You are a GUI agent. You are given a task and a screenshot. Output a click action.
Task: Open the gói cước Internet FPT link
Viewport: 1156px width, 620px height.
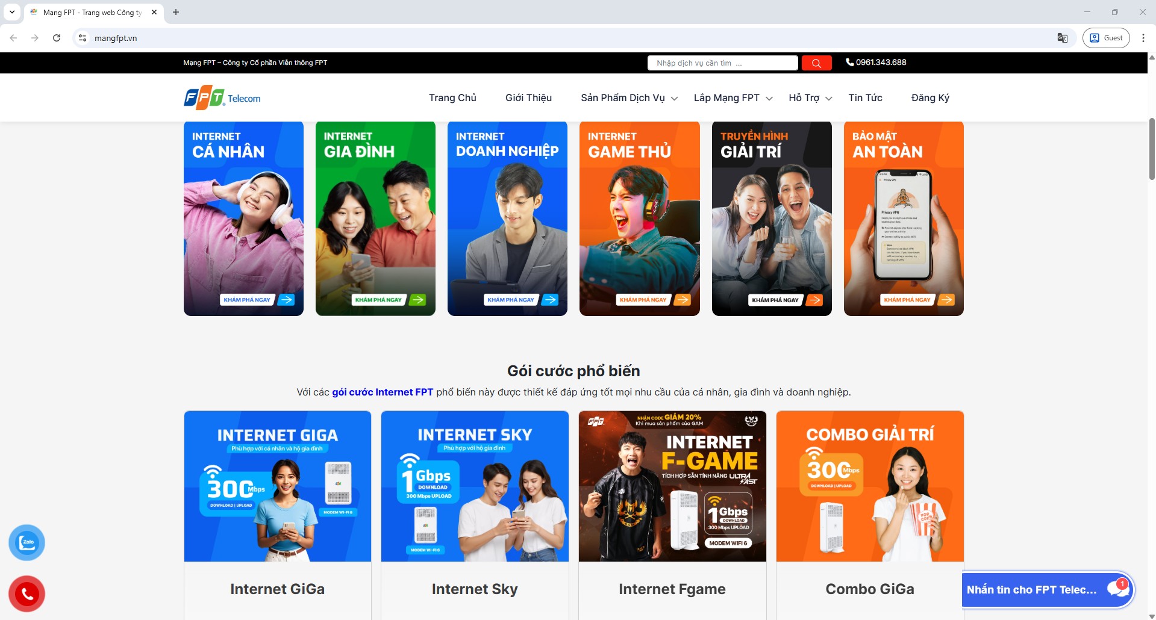click(x=383, y=392)
